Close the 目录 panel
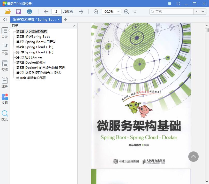Screen dimensions: 209x184 click(x=74, y=26)
